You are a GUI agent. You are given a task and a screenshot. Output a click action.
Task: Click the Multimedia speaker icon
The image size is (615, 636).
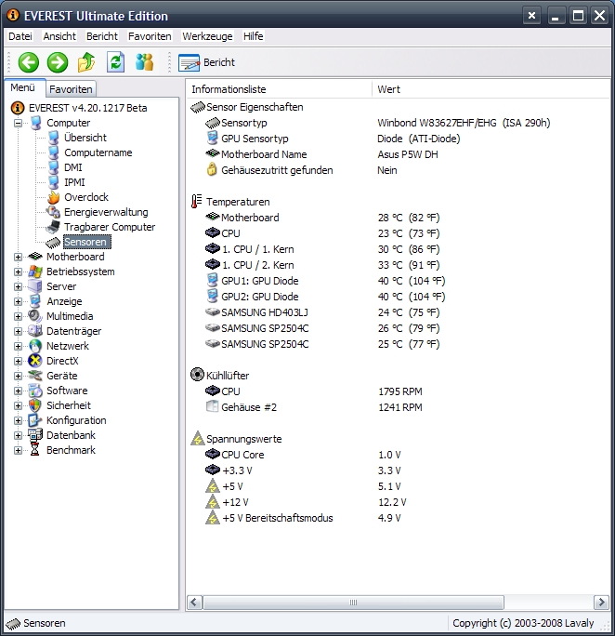[x=35, y=316]
